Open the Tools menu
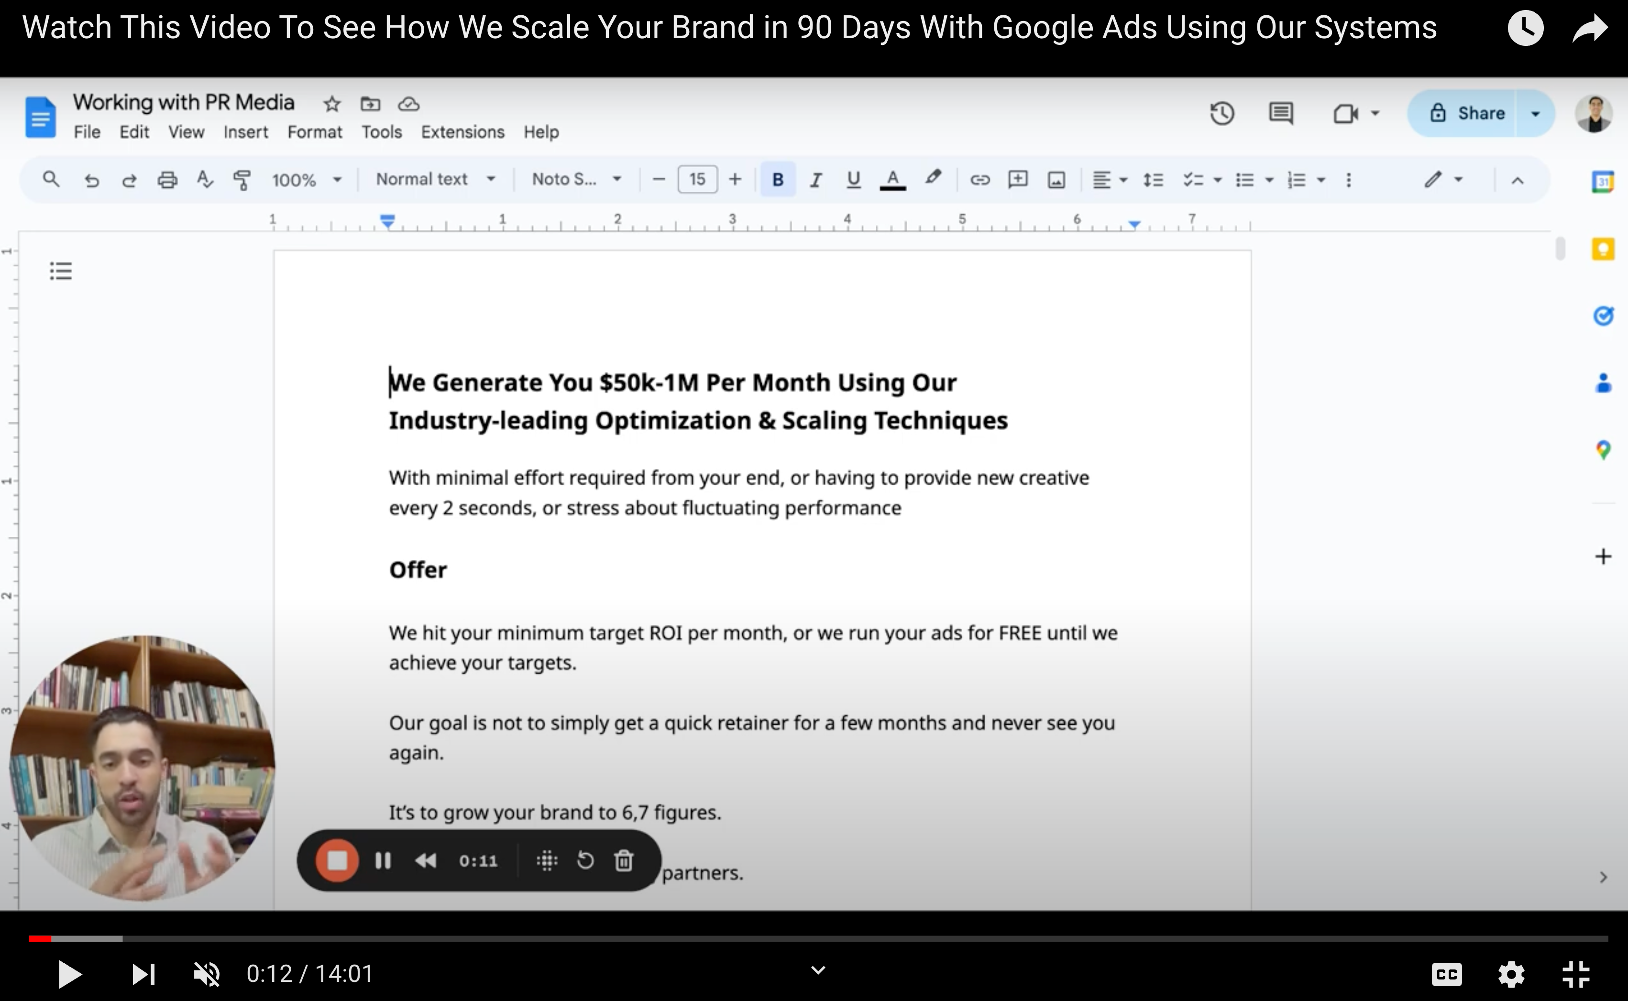This screenshot has height=1001, width=1628. coord(382,132)
